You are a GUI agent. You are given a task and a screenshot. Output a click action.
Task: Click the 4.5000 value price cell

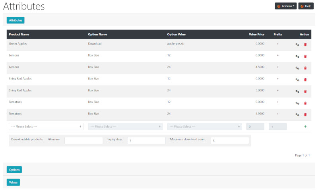pyautogui.click(x=260, y=67)
